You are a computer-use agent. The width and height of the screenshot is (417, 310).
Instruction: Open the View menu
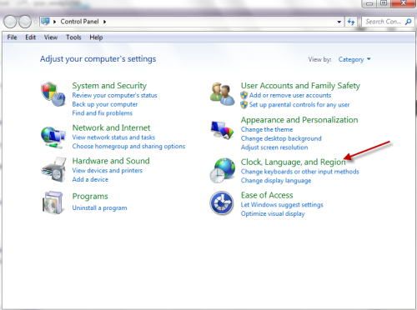pos(51,37)
